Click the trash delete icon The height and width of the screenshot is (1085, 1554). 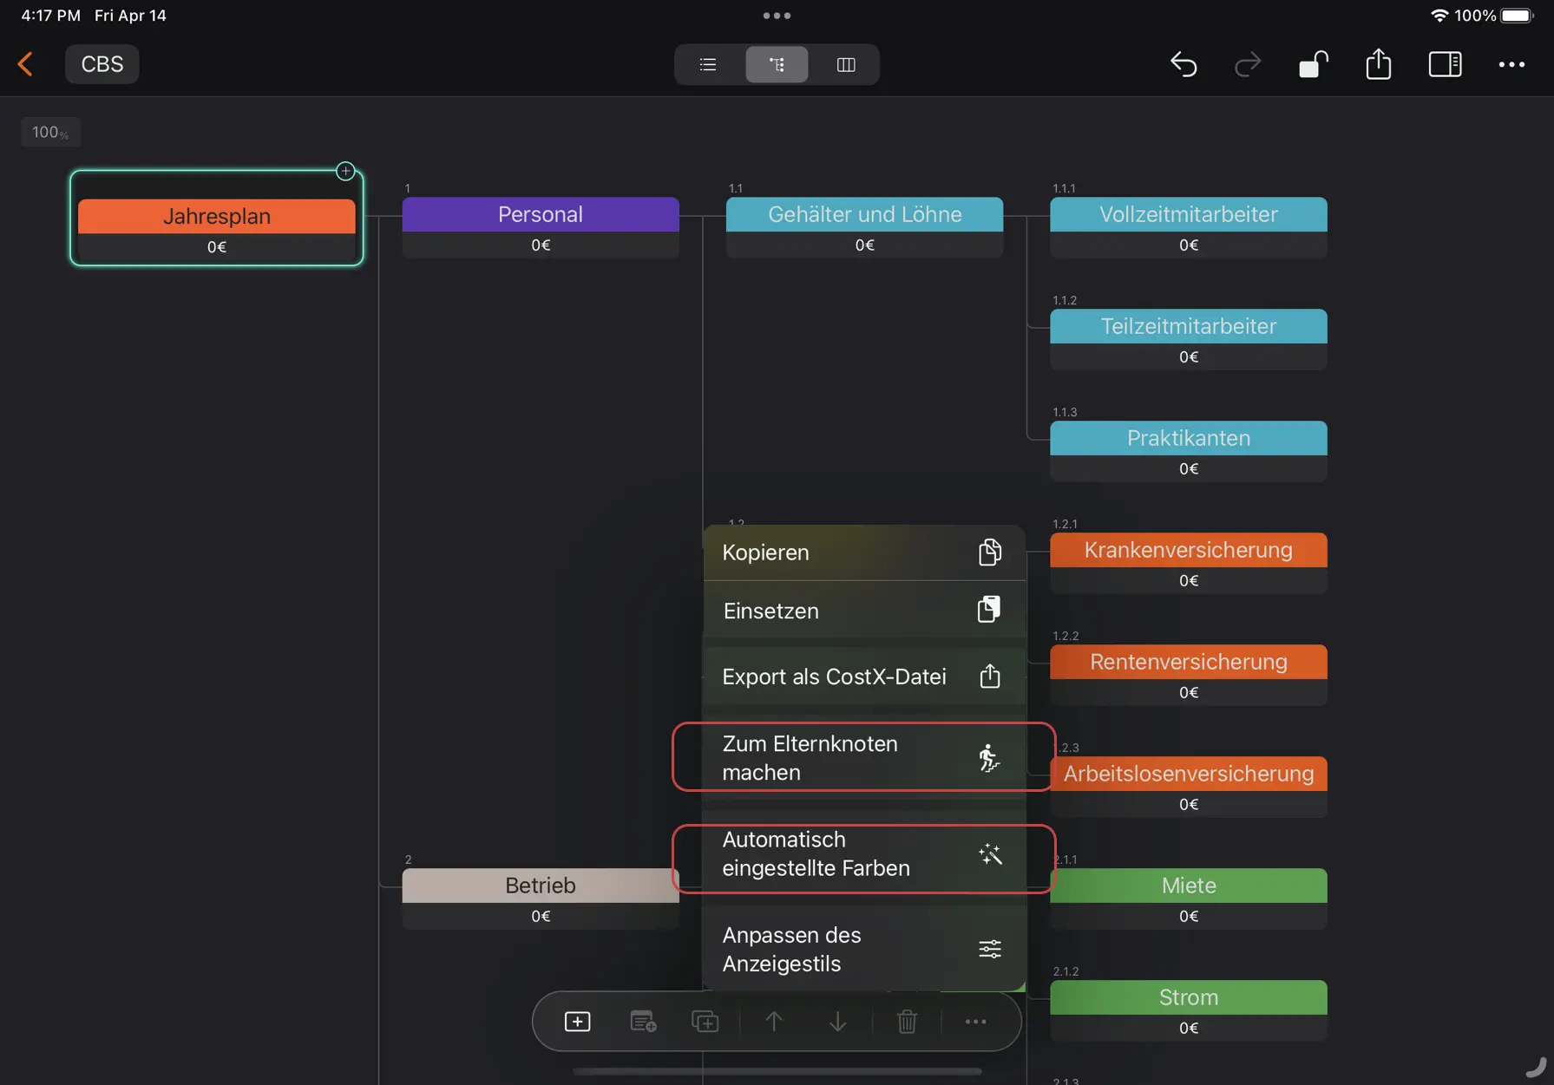(907, 1022)
